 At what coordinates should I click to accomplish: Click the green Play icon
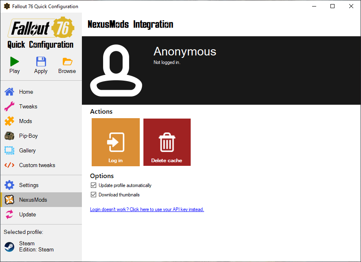(15, 62)
